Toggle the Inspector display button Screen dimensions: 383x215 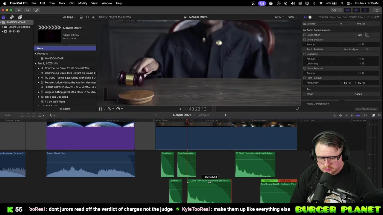pyautogui.click(x=365, y=10)
